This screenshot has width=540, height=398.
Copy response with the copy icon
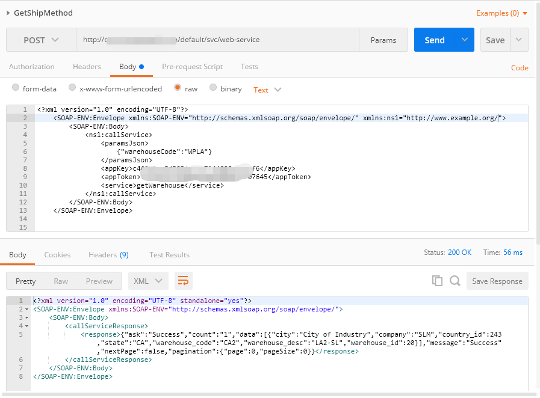click(x=437, y=281)
